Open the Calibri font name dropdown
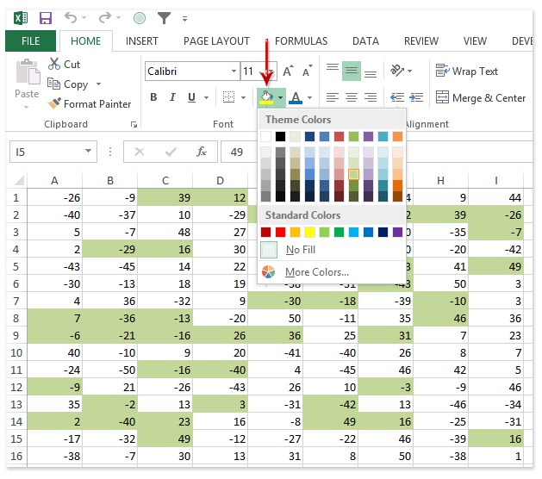 pos(234,72)
